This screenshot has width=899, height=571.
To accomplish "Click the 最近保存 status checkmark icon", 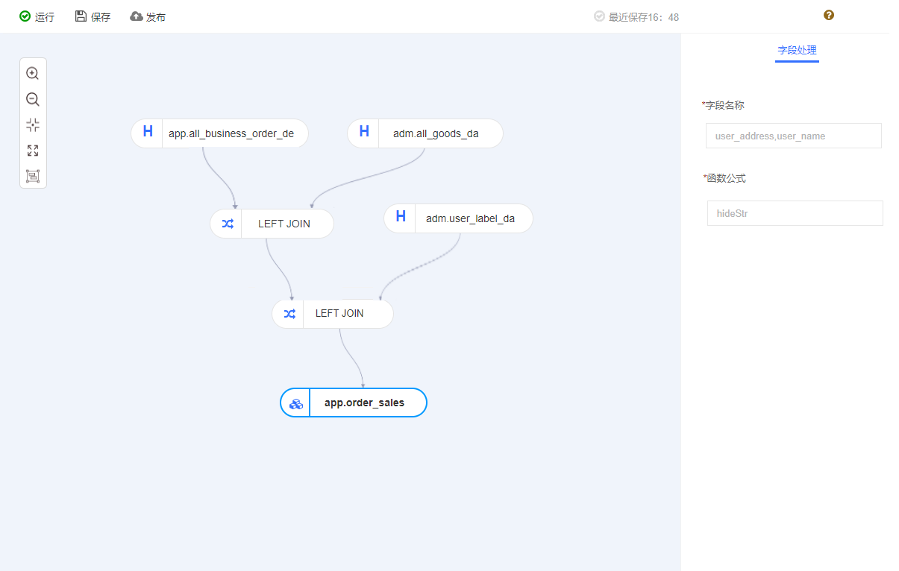I will [599, 16].
